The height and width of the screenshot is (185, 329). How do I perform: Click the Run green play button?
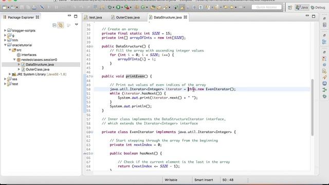(x=118, y=7)
